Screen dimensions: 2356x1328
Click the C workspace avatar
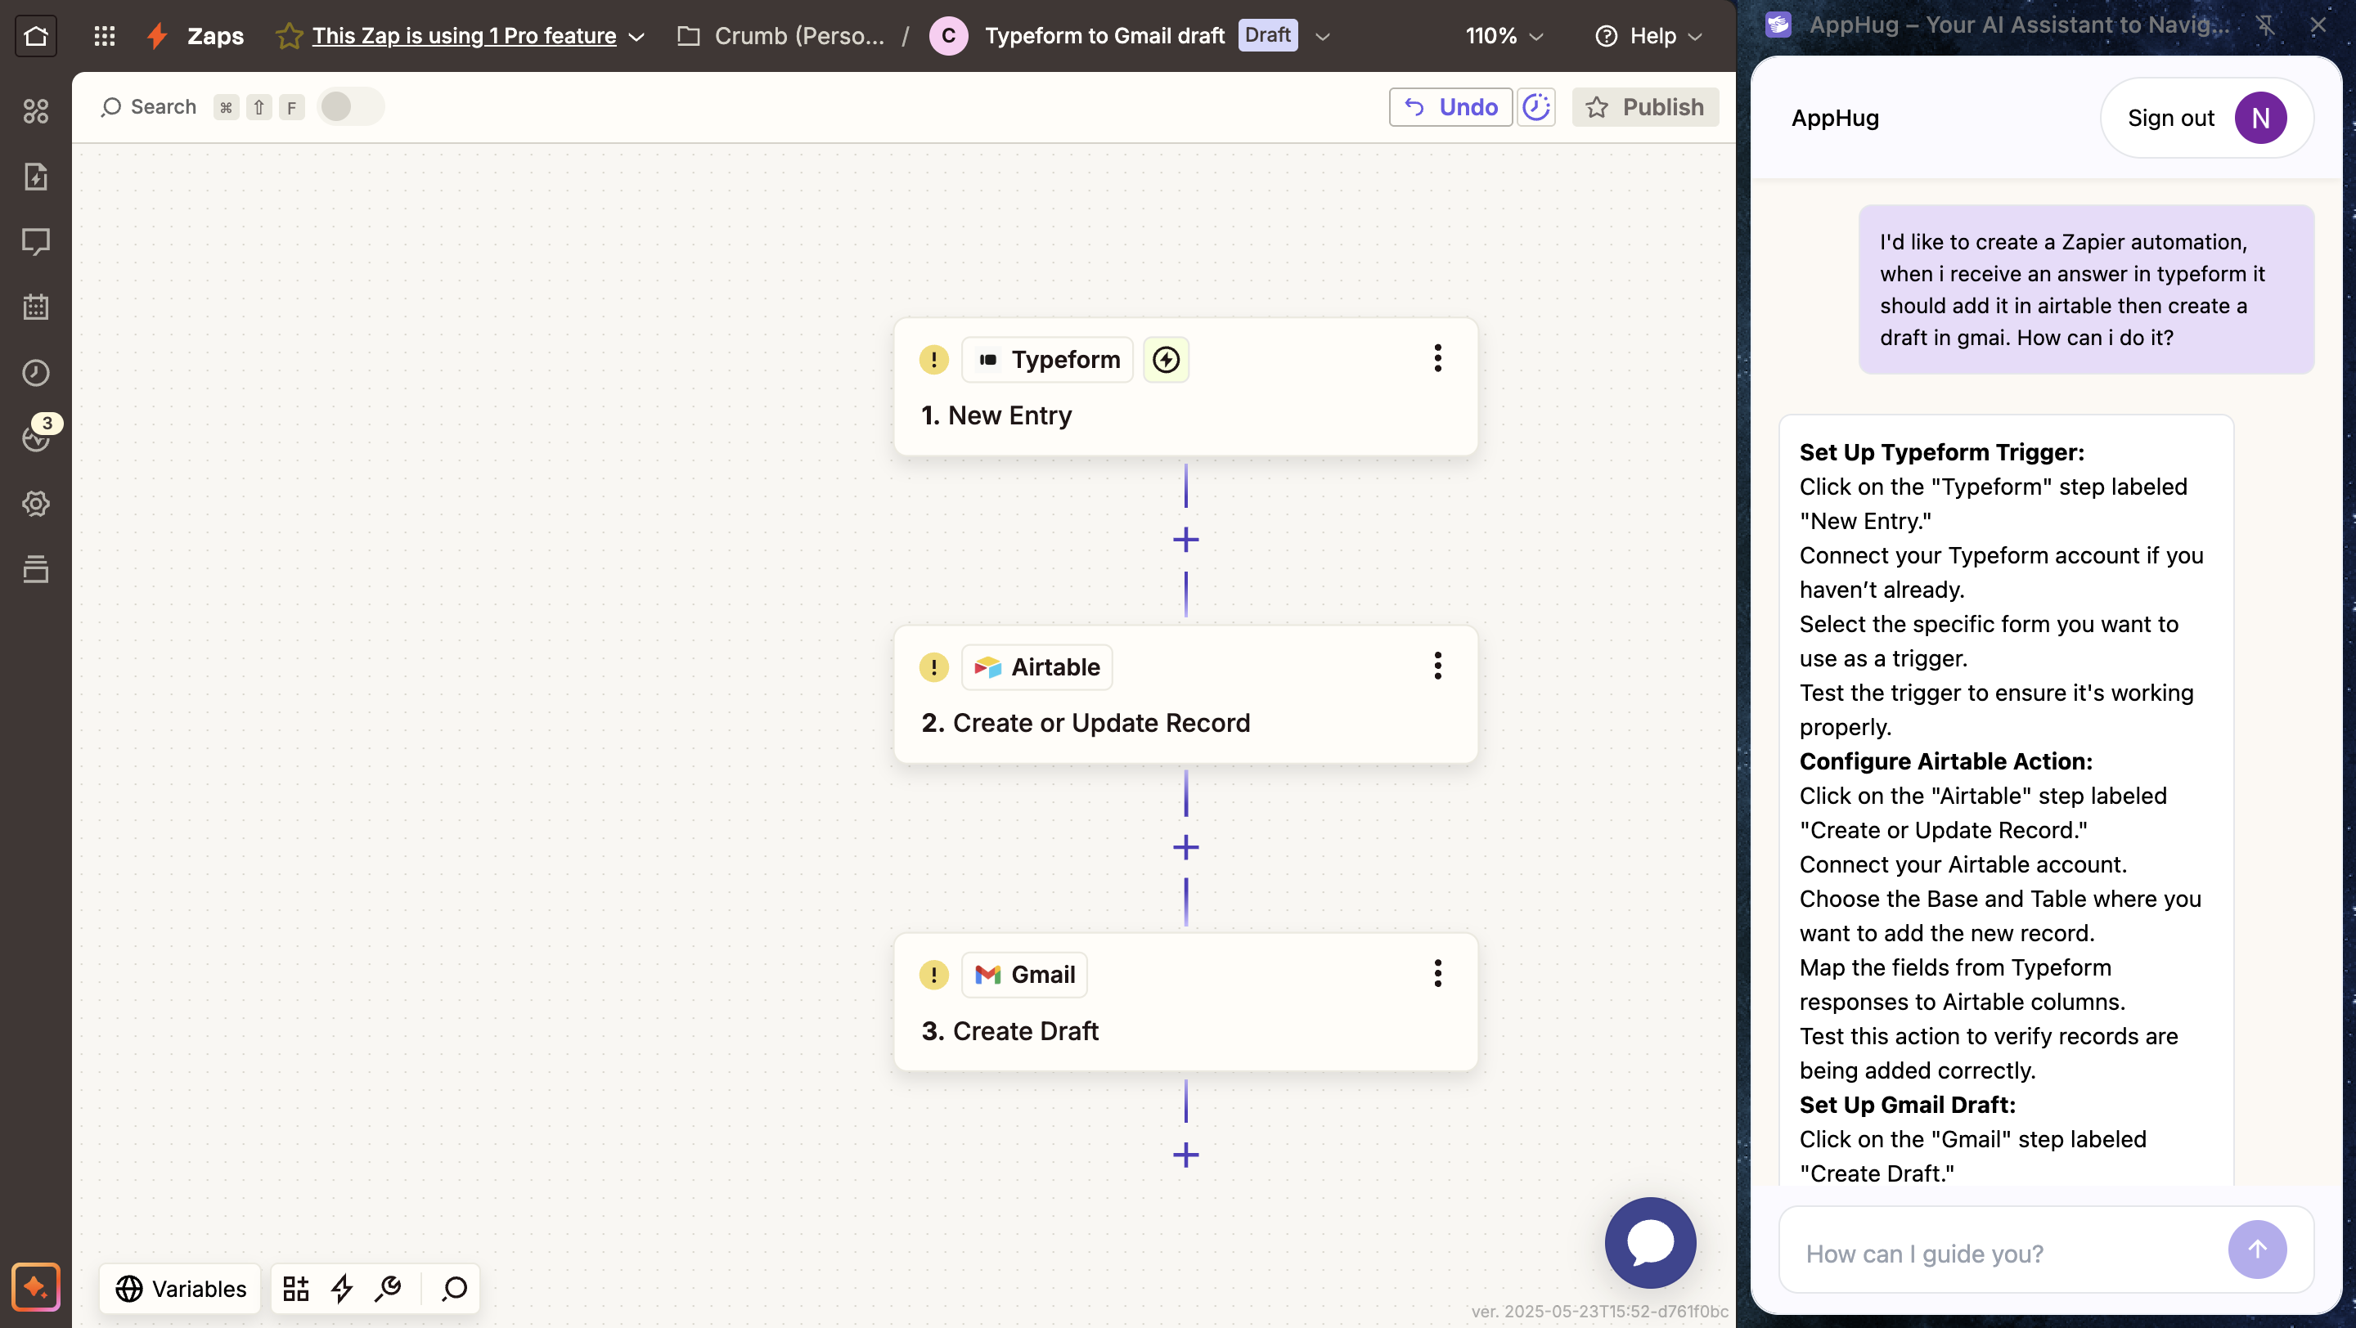(x=948, y=36)
